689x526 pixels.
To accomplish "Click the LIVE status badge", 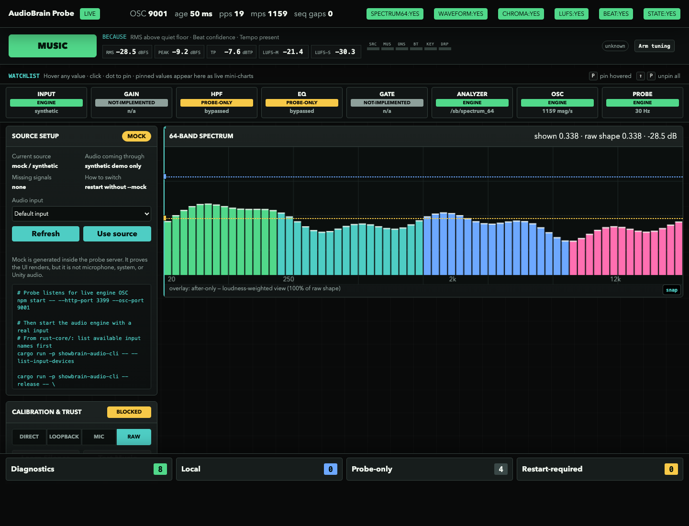I will (90, 14).
